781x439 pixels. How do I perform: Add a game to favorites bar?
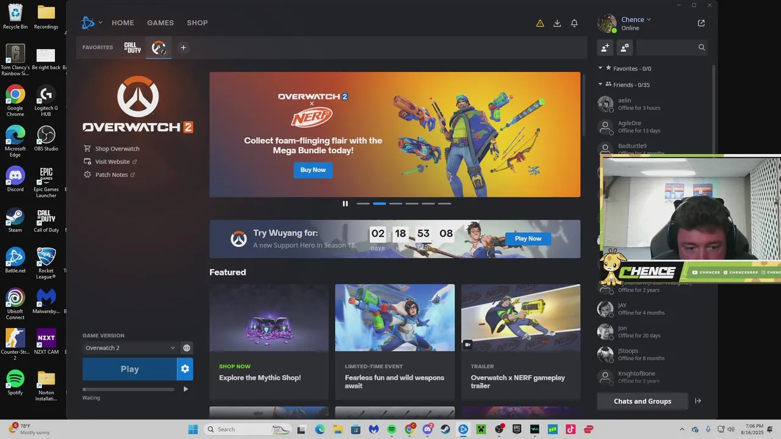point(183,48)
